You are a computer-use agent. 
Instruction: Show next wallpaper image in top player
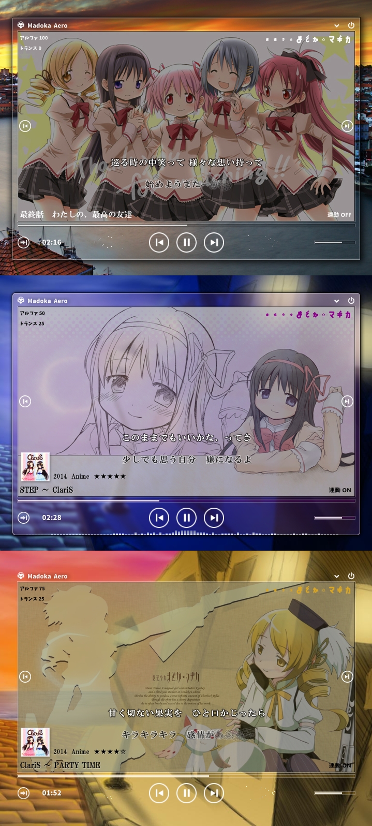click(347, 126)
